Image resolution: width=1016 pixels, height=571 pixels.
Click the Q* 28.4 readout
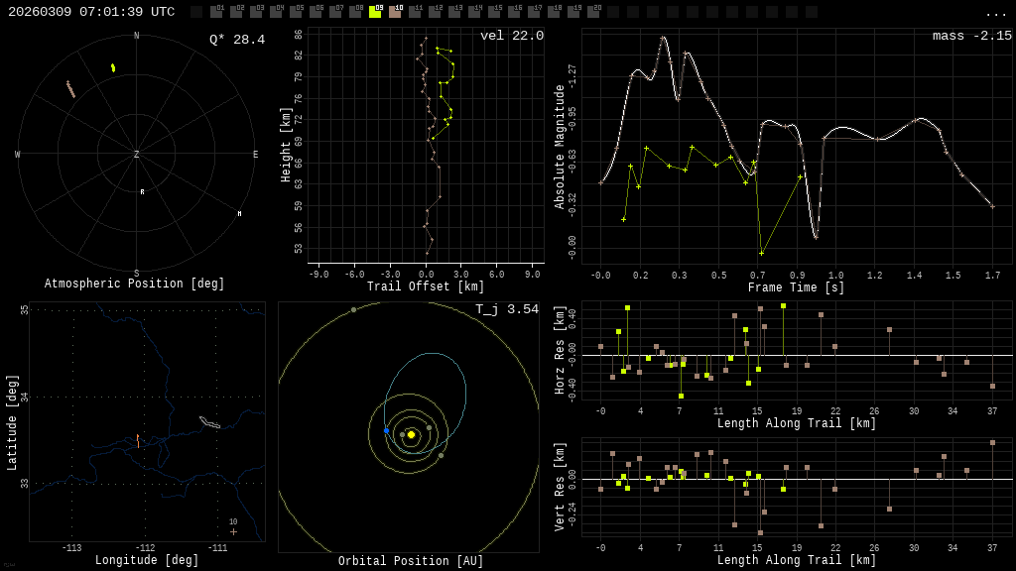236,40
